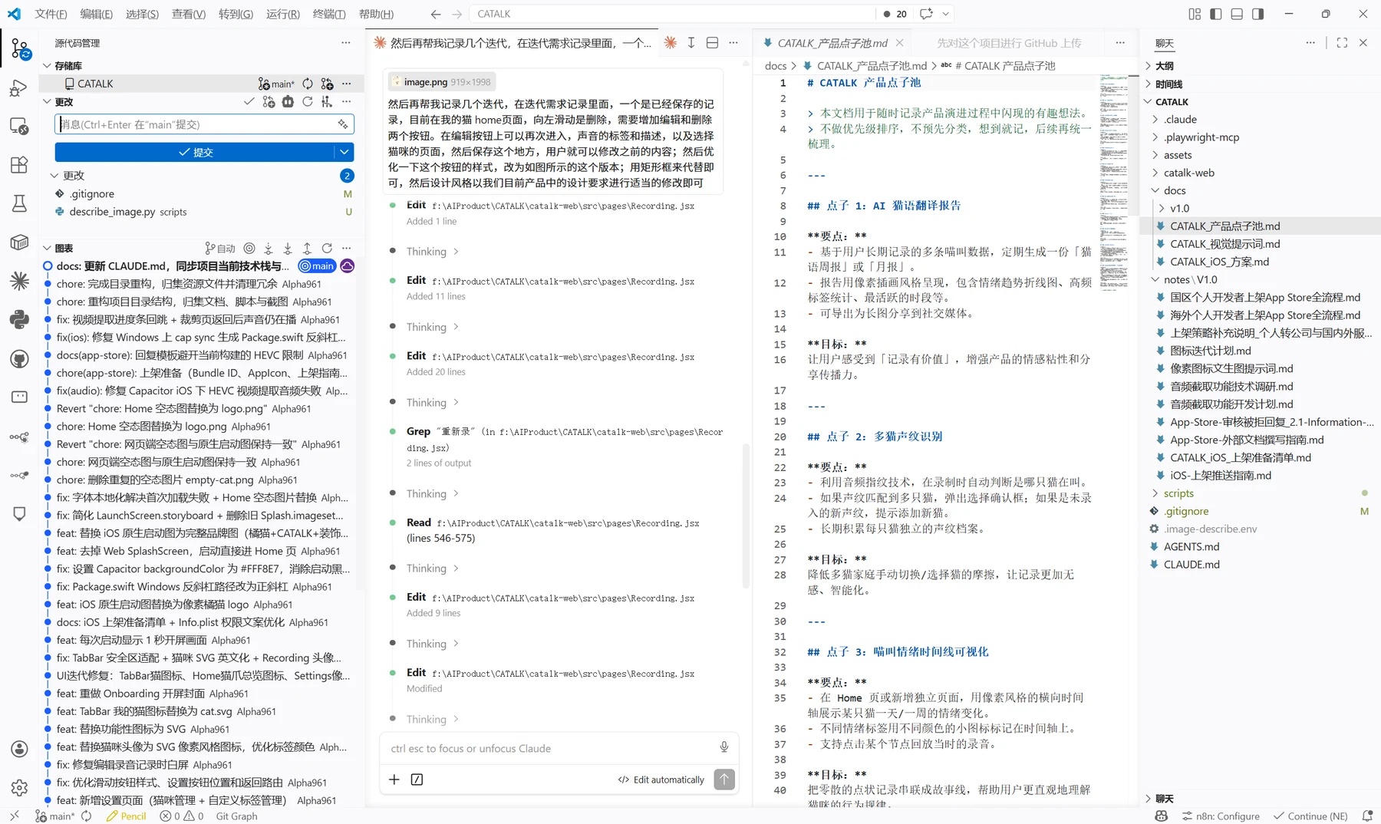Send message with the up-arrow button
Image resolution: width=1381 pixels, height=824 pixels.
(724, 780)
